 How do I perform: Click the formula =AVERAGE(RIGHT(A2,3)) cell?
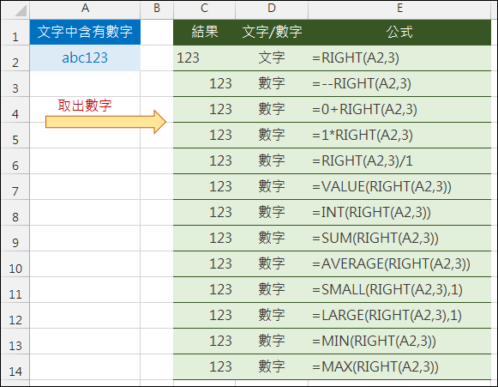tap(399, 264)
